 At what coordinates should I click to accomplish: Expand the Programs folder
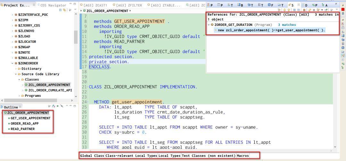click(20, 96)
